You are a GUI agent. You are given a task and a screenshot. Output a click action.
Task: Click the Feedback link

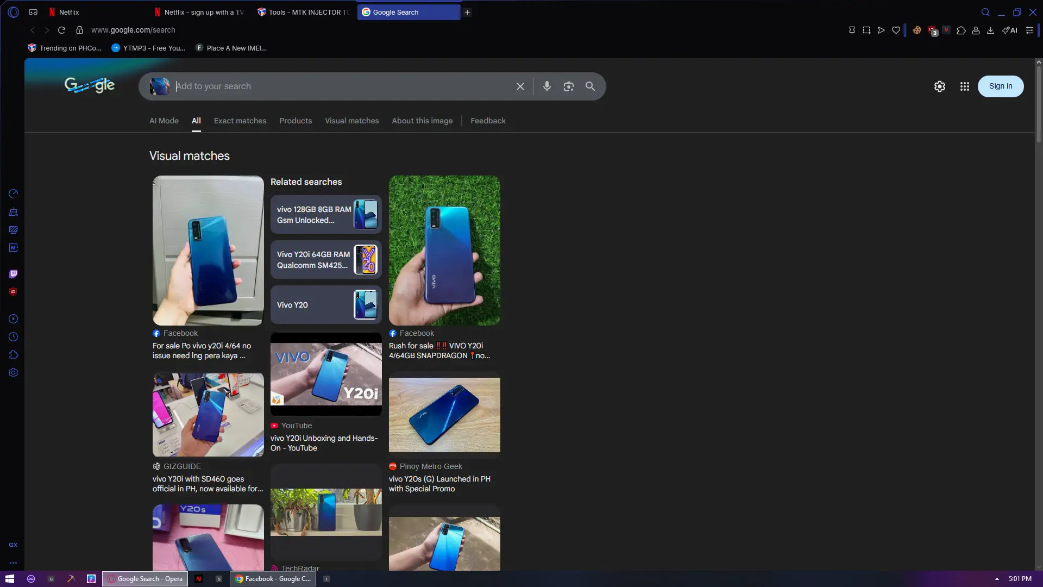click(x=488, y=121)
